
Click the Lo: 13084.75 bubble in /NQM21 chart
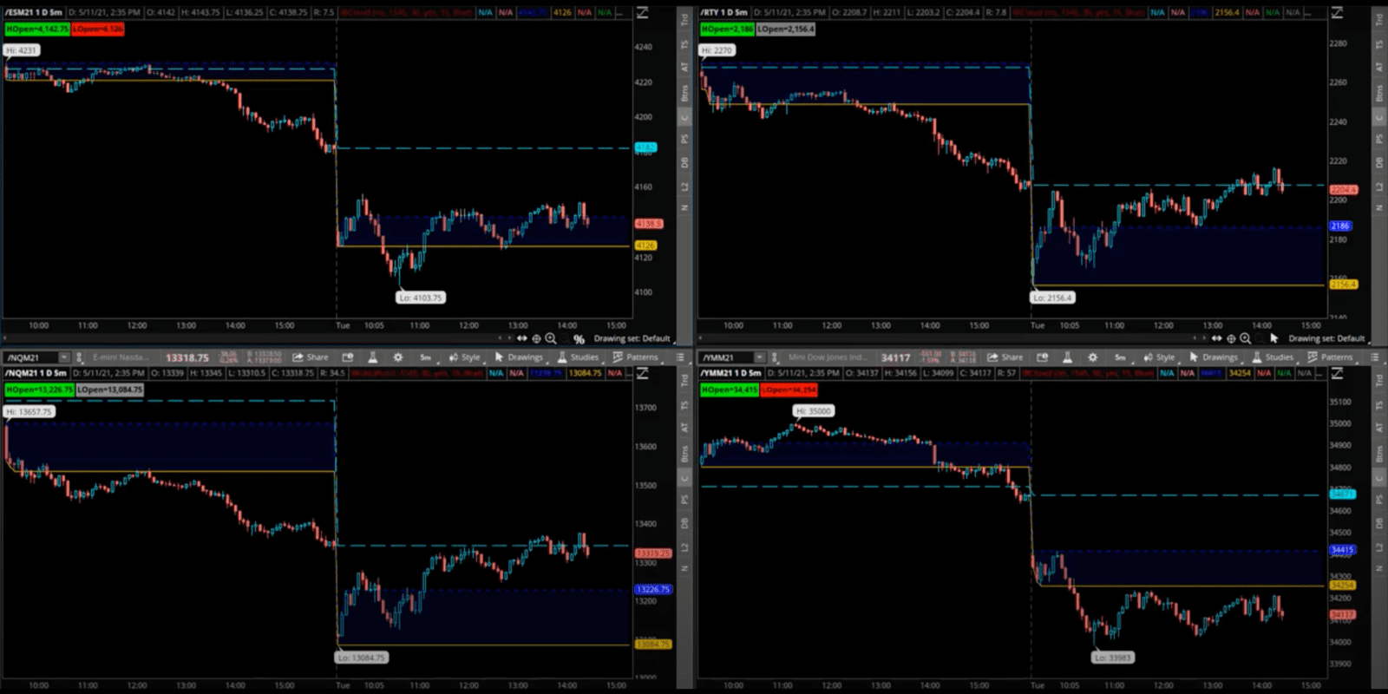pyautogui.click(x=362, y=658)
